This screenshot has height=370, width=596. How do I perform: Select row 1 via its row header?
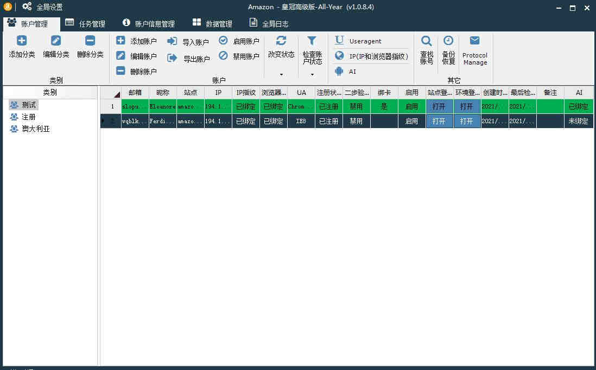click(x=111, y=106)
